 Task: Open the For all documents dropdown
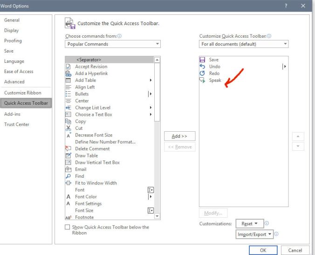(244, 44)
